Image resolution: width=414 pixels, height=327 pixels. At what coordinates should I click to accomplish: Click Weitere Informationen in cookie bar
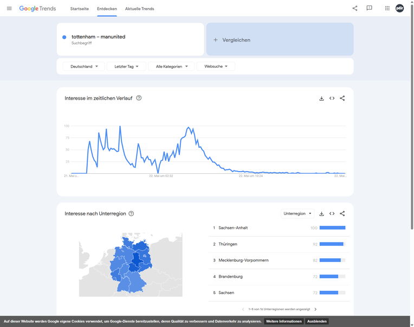coord(284,321)
